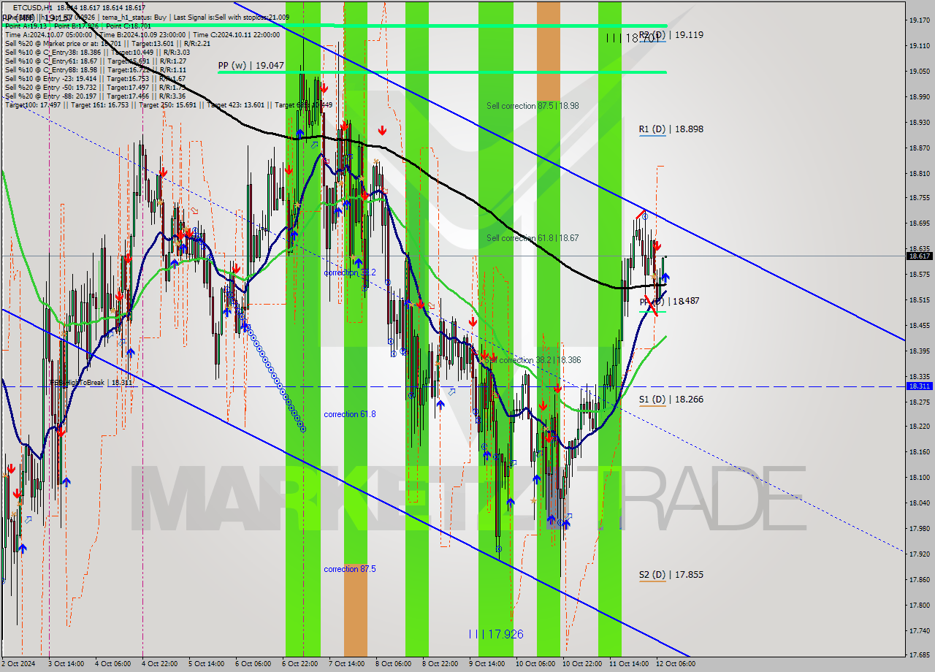Click the '3 Oct 14:00' time axis label

[66, 664]
